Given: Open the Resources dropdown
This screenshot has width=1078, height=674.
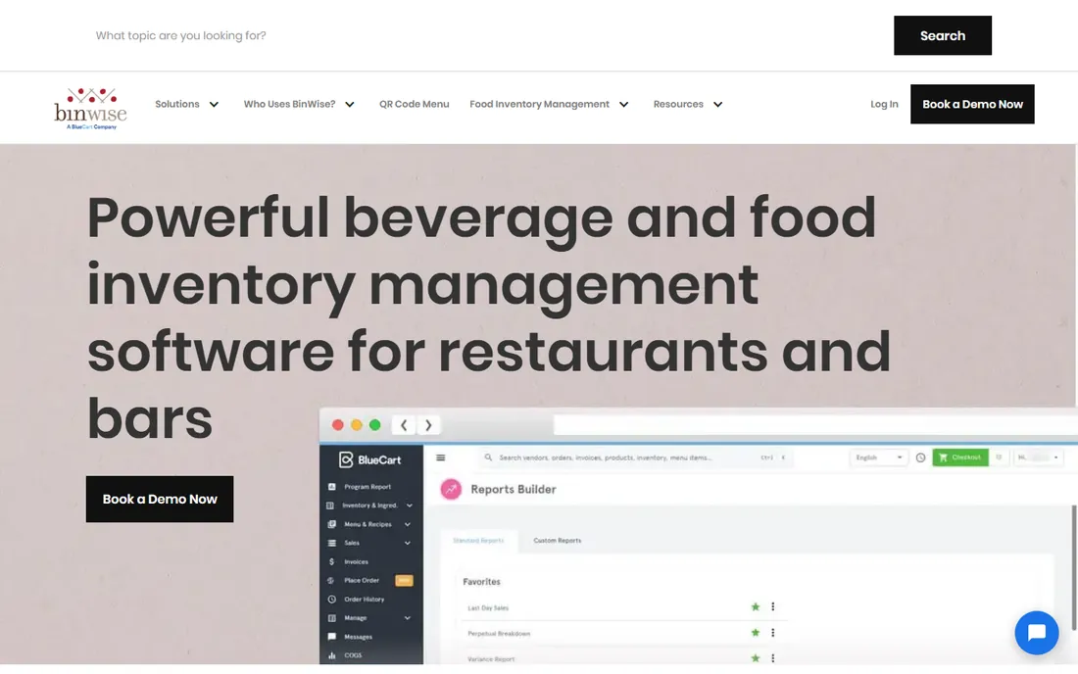Looking at the screenshot, I should [688, 105].
